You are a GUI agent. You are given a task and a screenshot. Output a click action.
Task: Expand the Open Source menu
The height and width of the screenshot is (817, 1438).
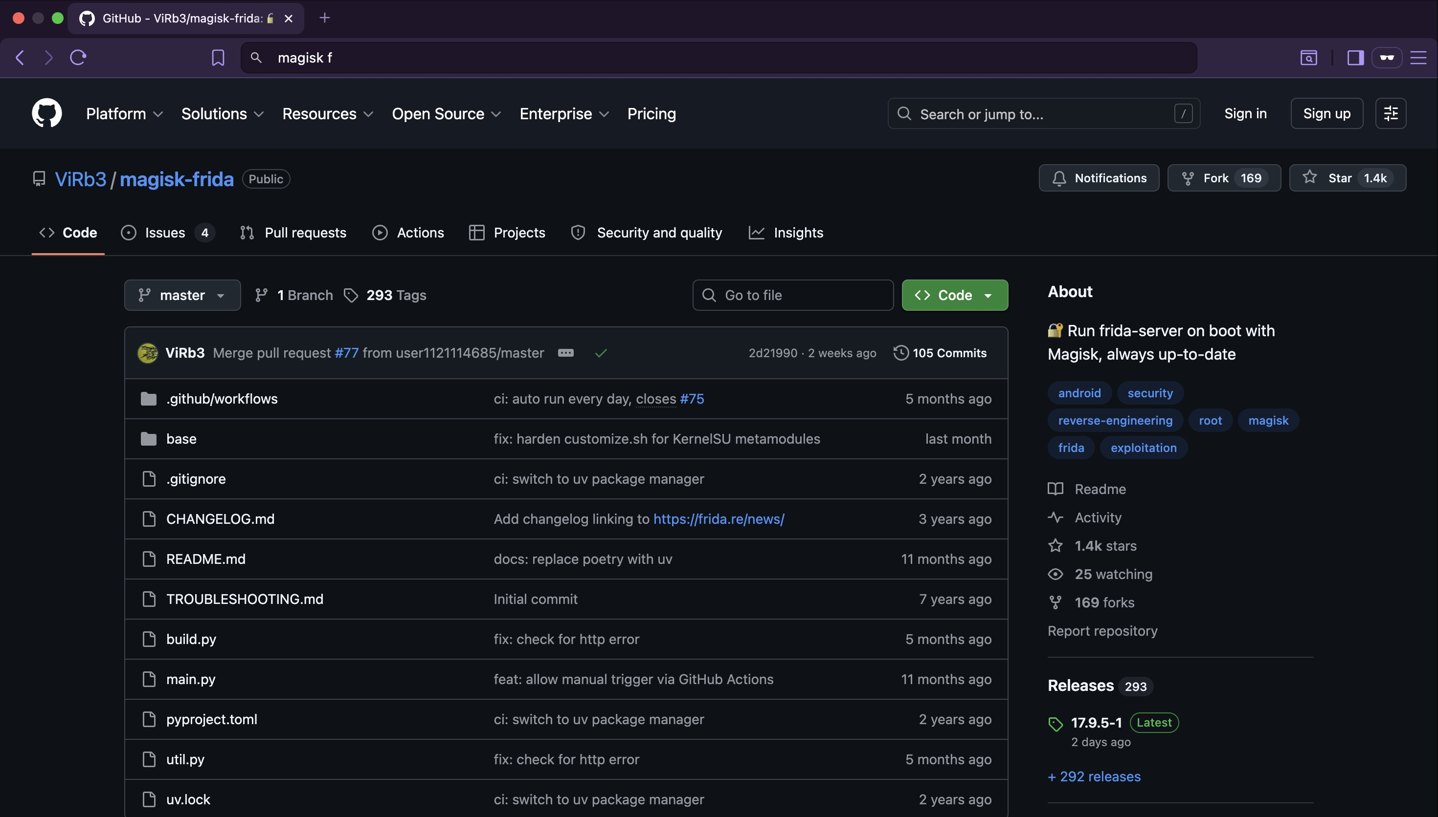pyautogui.click(x=447, y=114)
